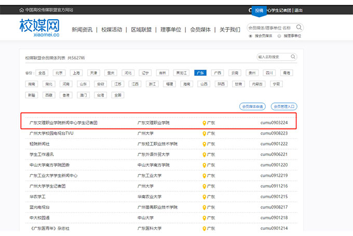Click the 会员媒体申请 button
353x236 pixels.
click(x=252, y=107)
